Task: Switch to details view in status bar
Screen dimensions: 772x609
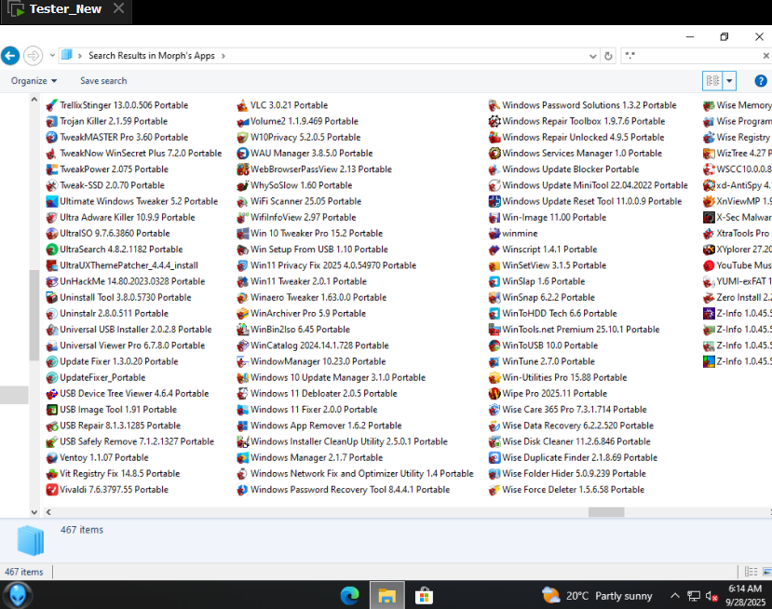Action: [751, 572]
